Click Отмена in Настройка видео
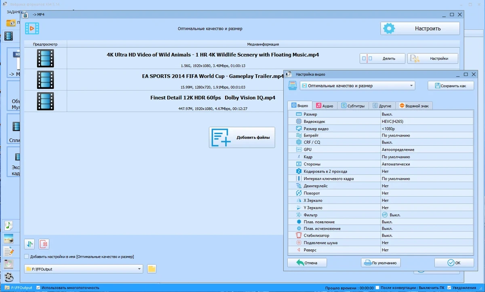 [307, 263]
